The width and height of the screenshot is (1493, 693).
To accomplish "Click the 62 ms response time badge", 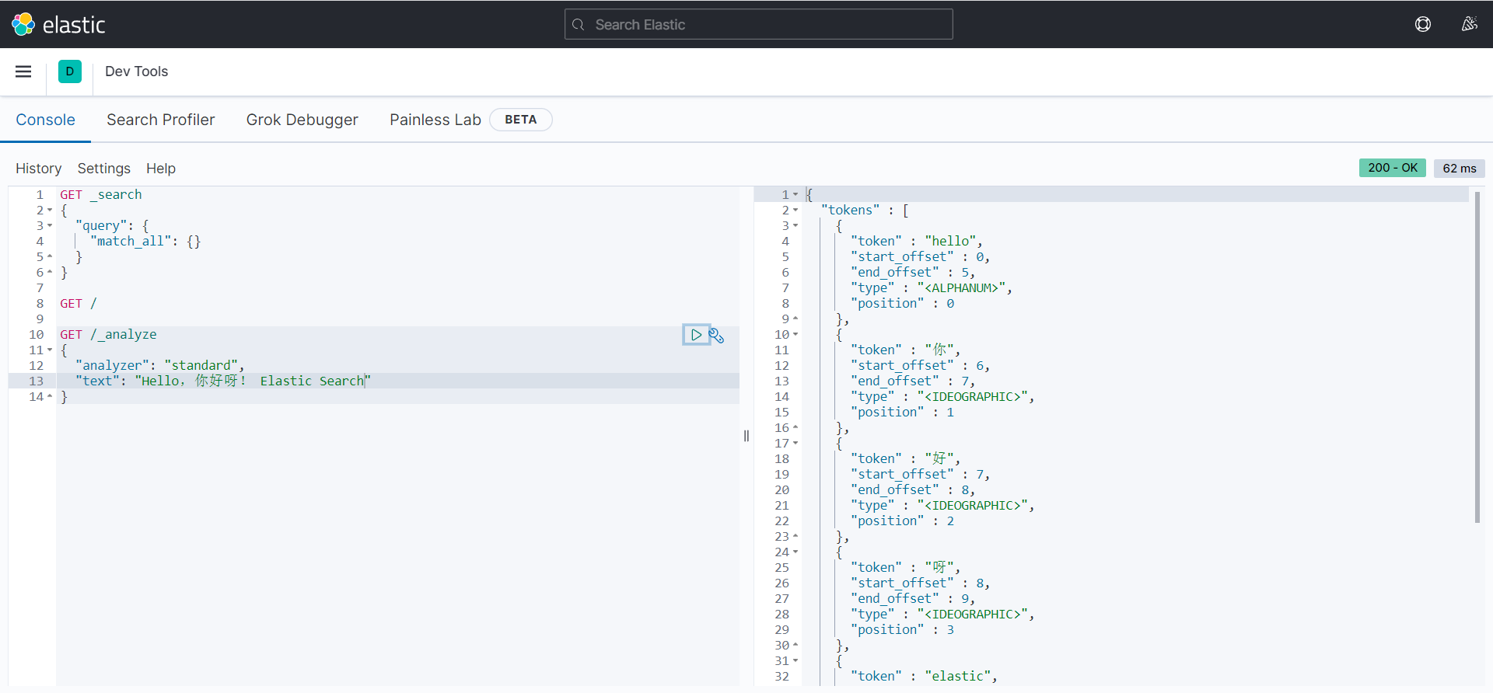I will (x=1460, y=168).
